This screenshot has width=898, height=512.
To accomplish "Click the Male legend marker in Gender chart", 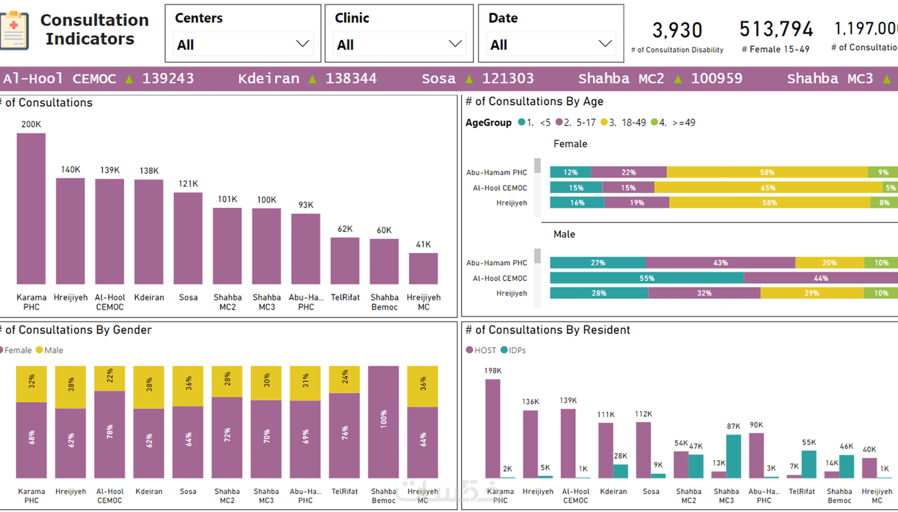I will pyautogui.click(x=39, y=350).
